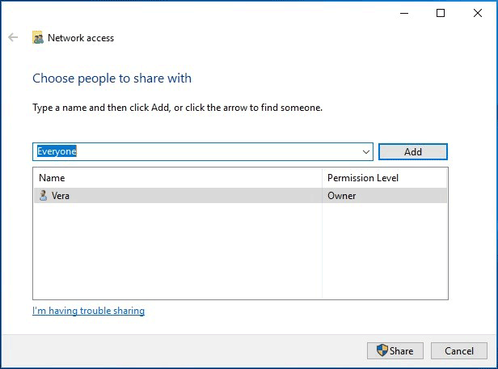
Task: Click the Share button label
Action: tap(401, 351)
